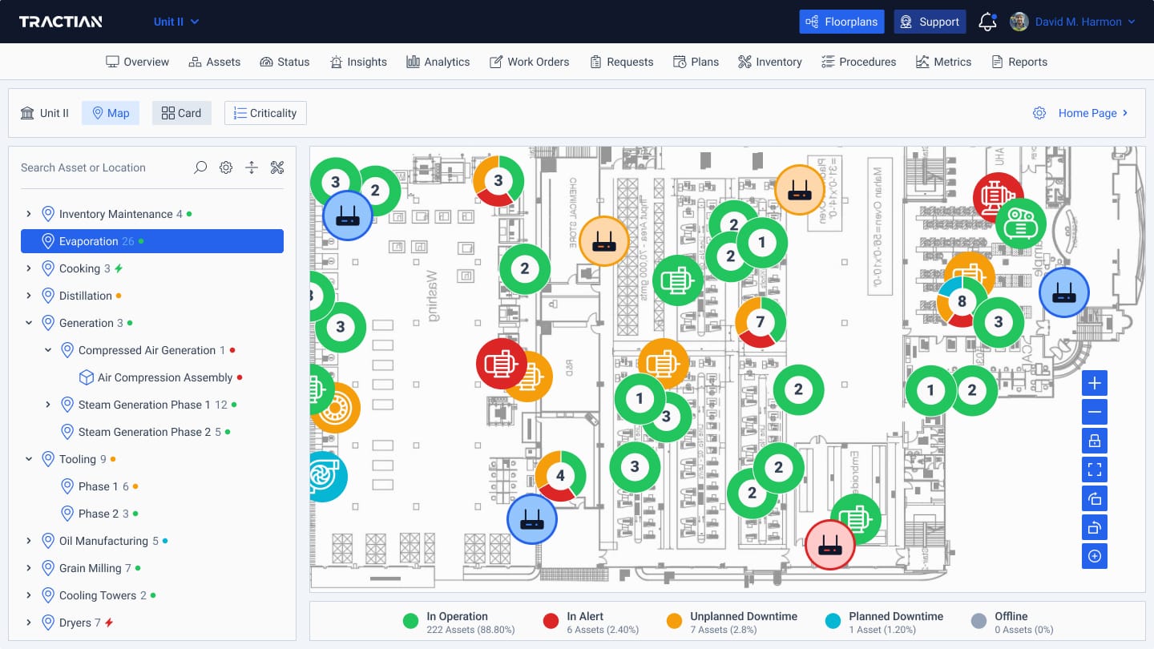1154x649 pixels.
Task: Expand the Cooling Towers location
Action: point(29,595)
